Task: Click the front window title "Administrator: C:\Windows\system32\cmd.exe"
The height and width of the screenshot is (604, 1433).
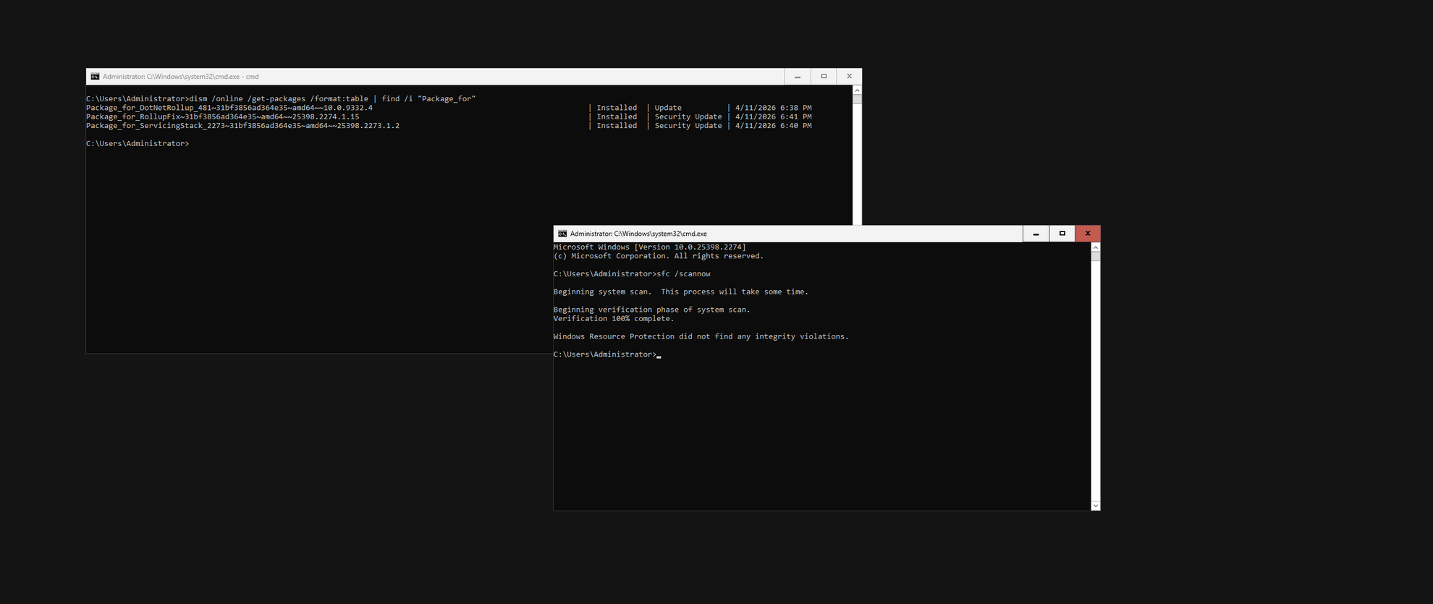Action: coord(638,234)
